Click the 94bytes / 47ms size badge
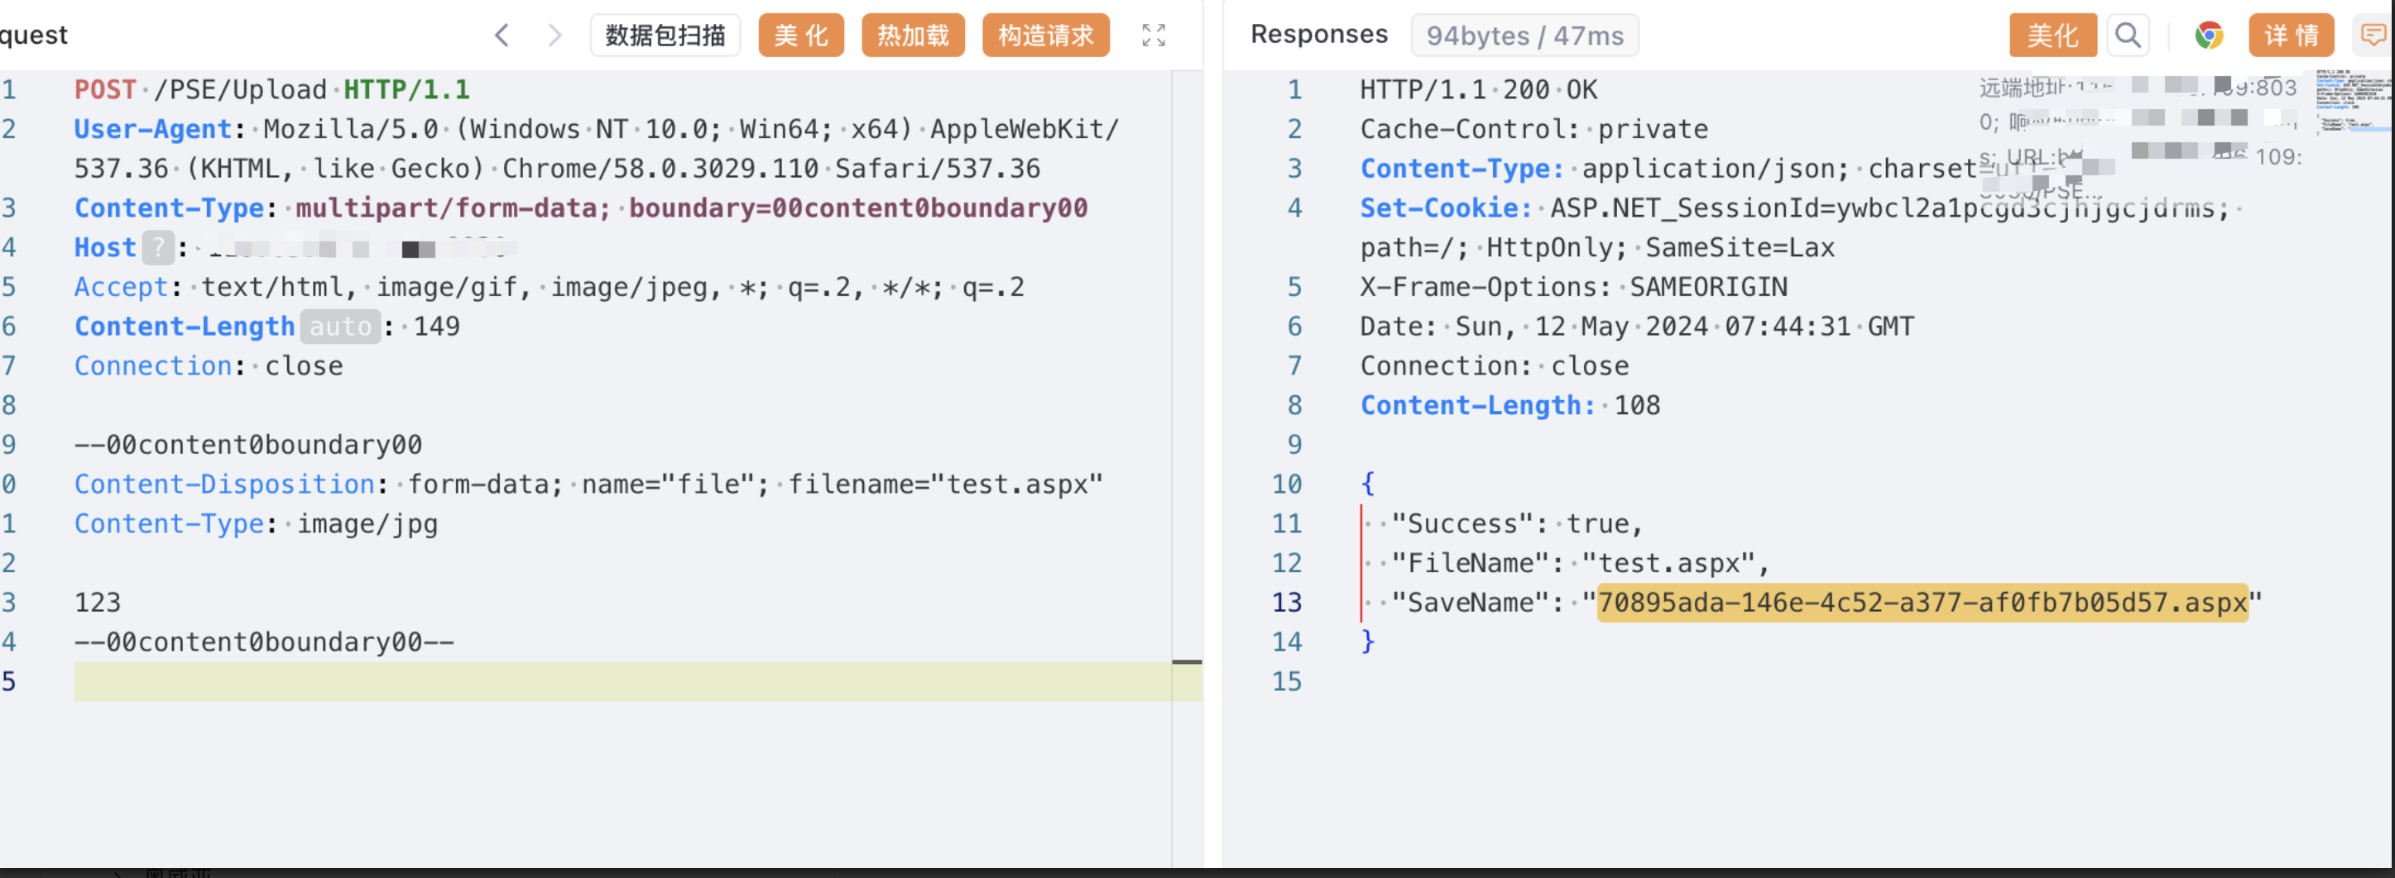The width and height of the screenshot is (2395, 878). [1524, 36]
